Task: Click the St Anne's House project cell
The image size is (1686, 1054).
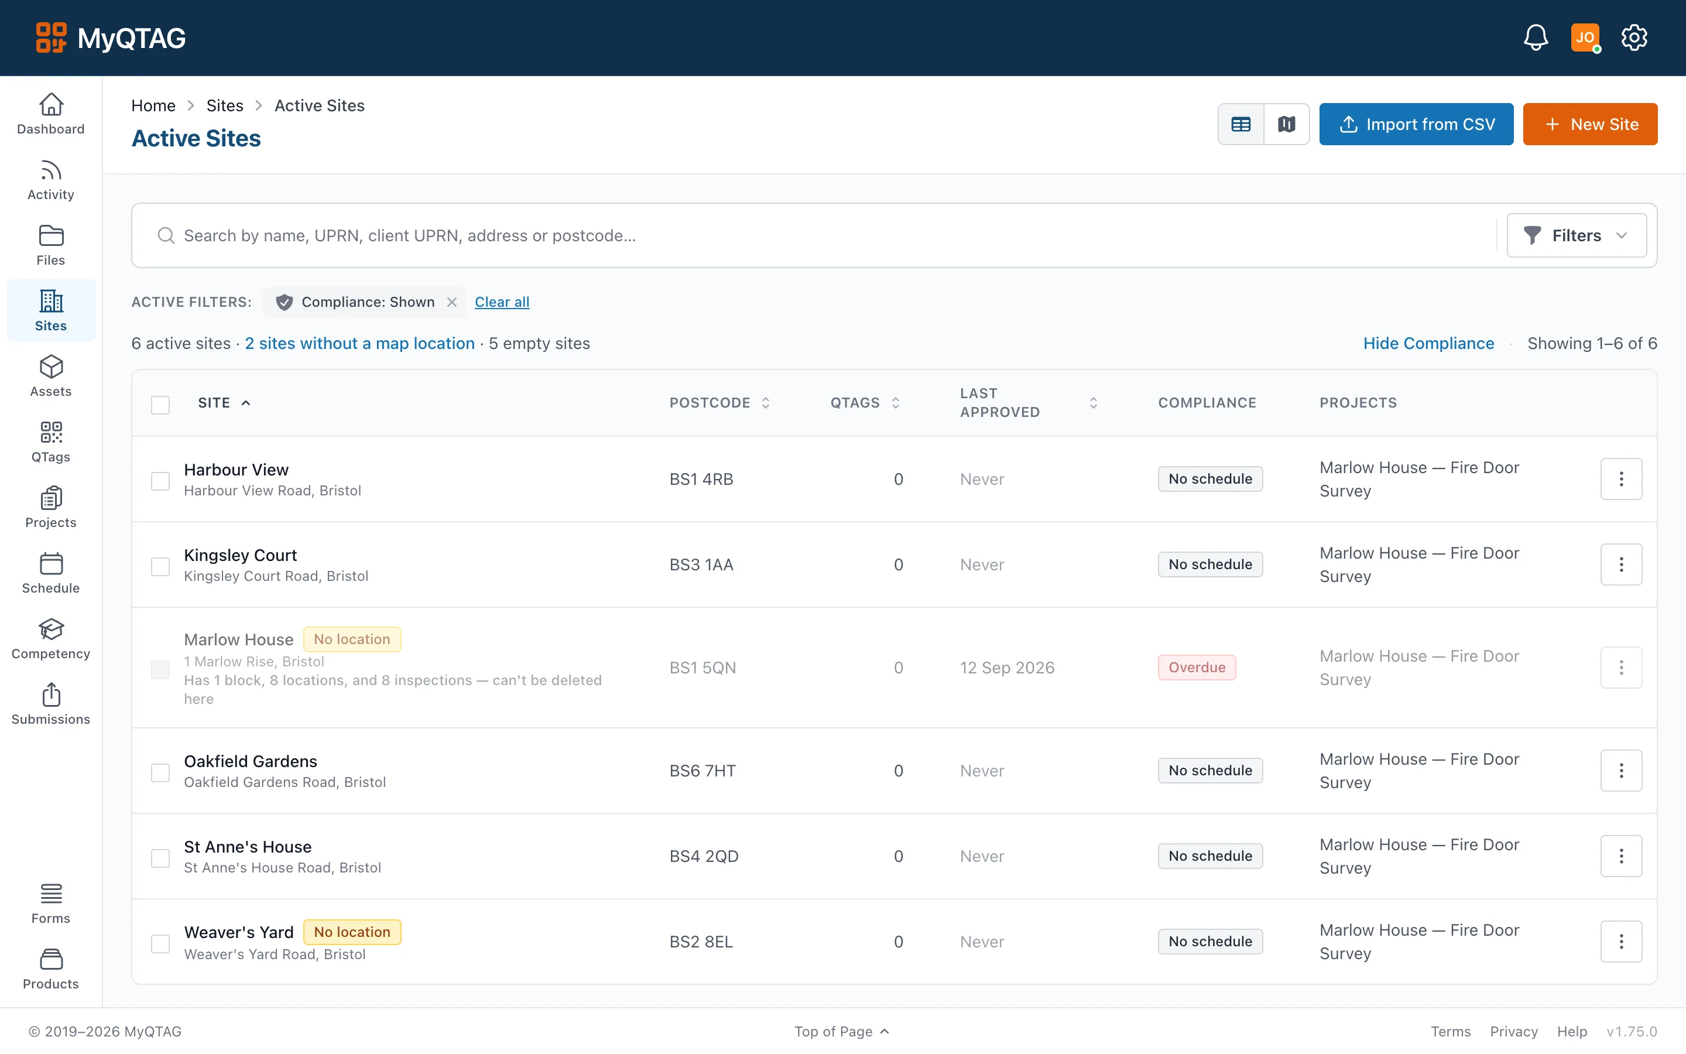Action: pyautogui.click(x=1419, y=856)
